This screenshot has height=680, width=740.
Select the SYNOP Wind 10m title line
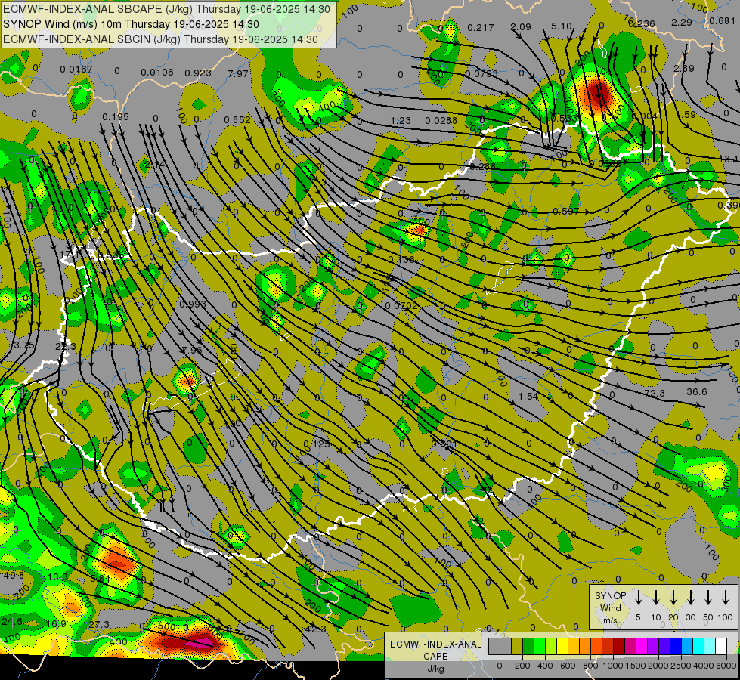coord(132,24)
